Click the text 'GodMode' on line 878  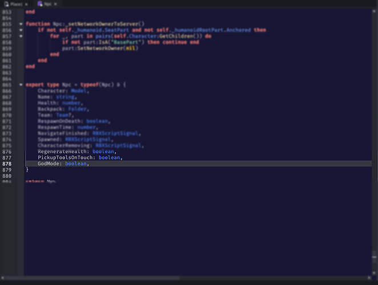coord(48,164)
